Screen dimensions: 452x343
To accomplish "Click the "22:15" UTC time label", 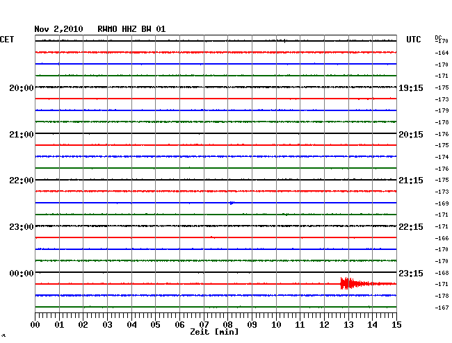I will click(x=411, y=227).
